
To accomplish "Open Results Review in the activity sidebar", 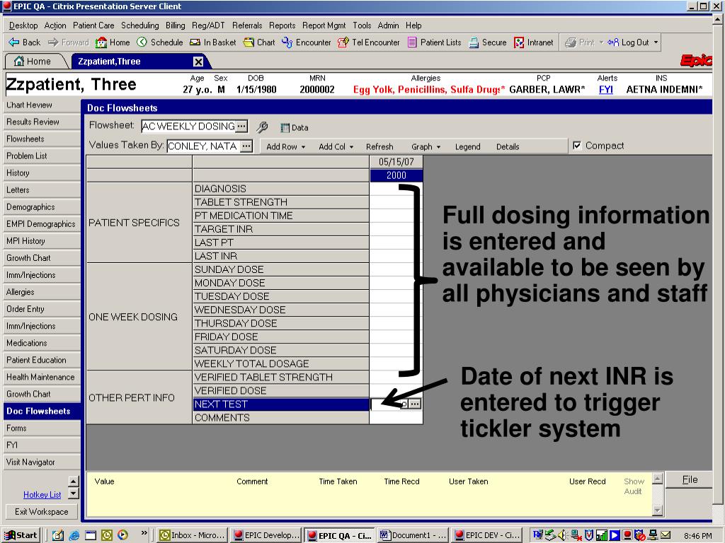I will click(42, 122).
